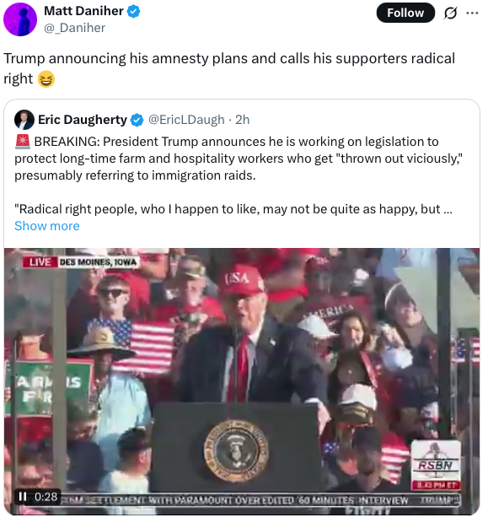Open the @EricLDaugh handle
The width and height of the screenshot is (488, 517).
click(186, 120)
